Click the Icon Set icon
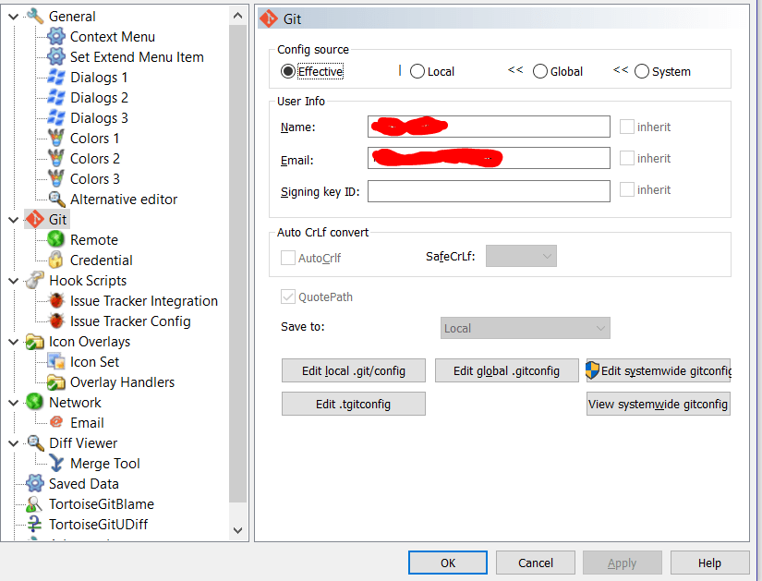The height and width of the screenshot is (581, 762). pyautogui.click(x=56, y=362)
